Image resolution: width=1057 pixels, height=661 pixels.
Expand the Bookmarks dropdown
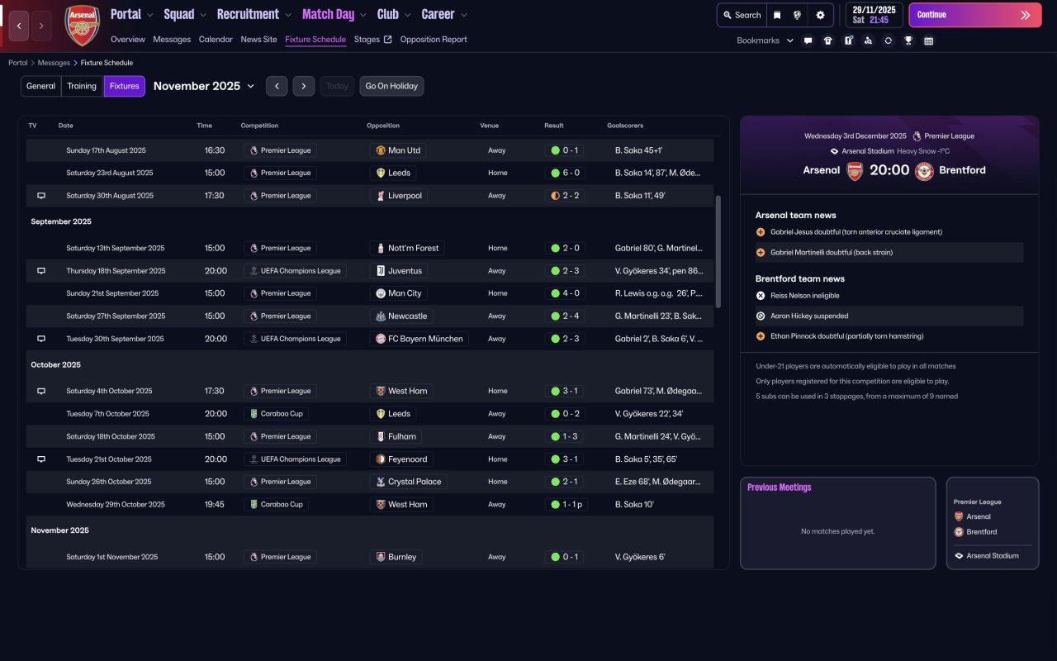(x=765, y=40)
